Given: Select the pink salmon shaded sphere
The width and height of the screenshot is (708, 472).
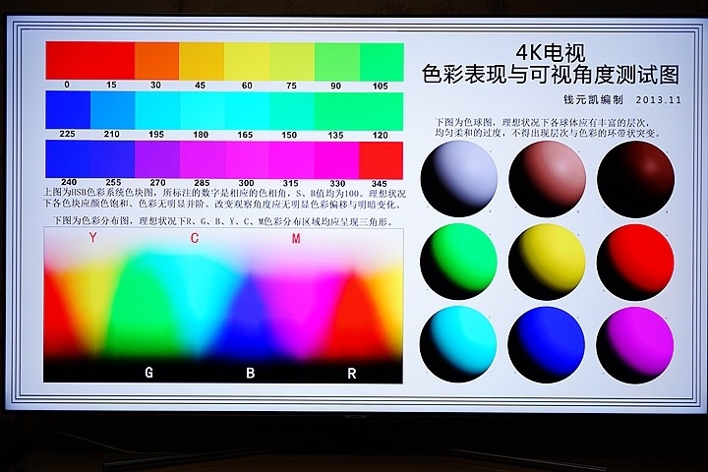Looking at the screenshot, I should click(x=547, y=179).
